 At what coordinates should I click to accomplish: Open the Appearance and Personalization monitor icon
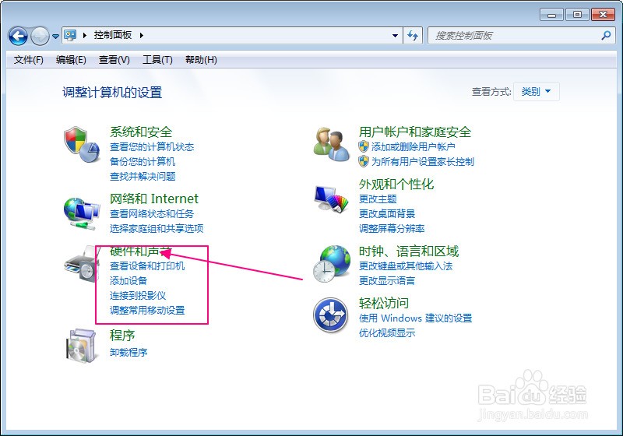330,203
